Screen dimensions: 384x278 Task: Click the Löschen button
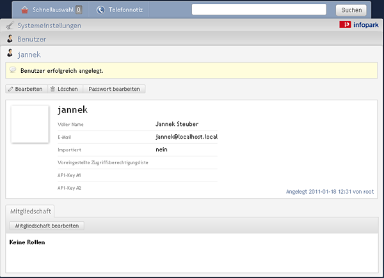pos(65,89)
